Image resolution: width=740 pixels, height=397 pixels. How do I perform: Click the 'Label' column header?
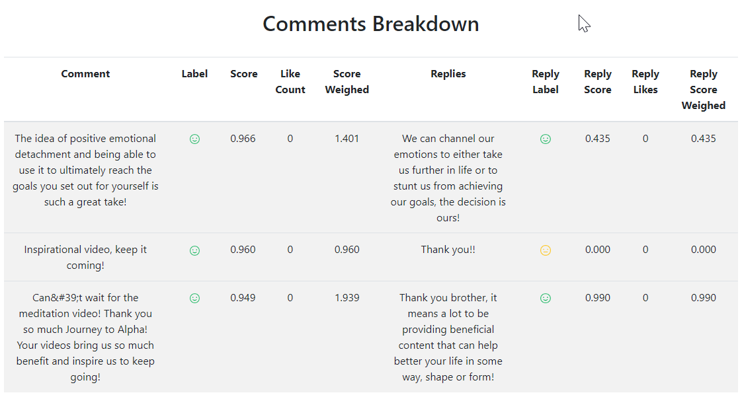194,73
